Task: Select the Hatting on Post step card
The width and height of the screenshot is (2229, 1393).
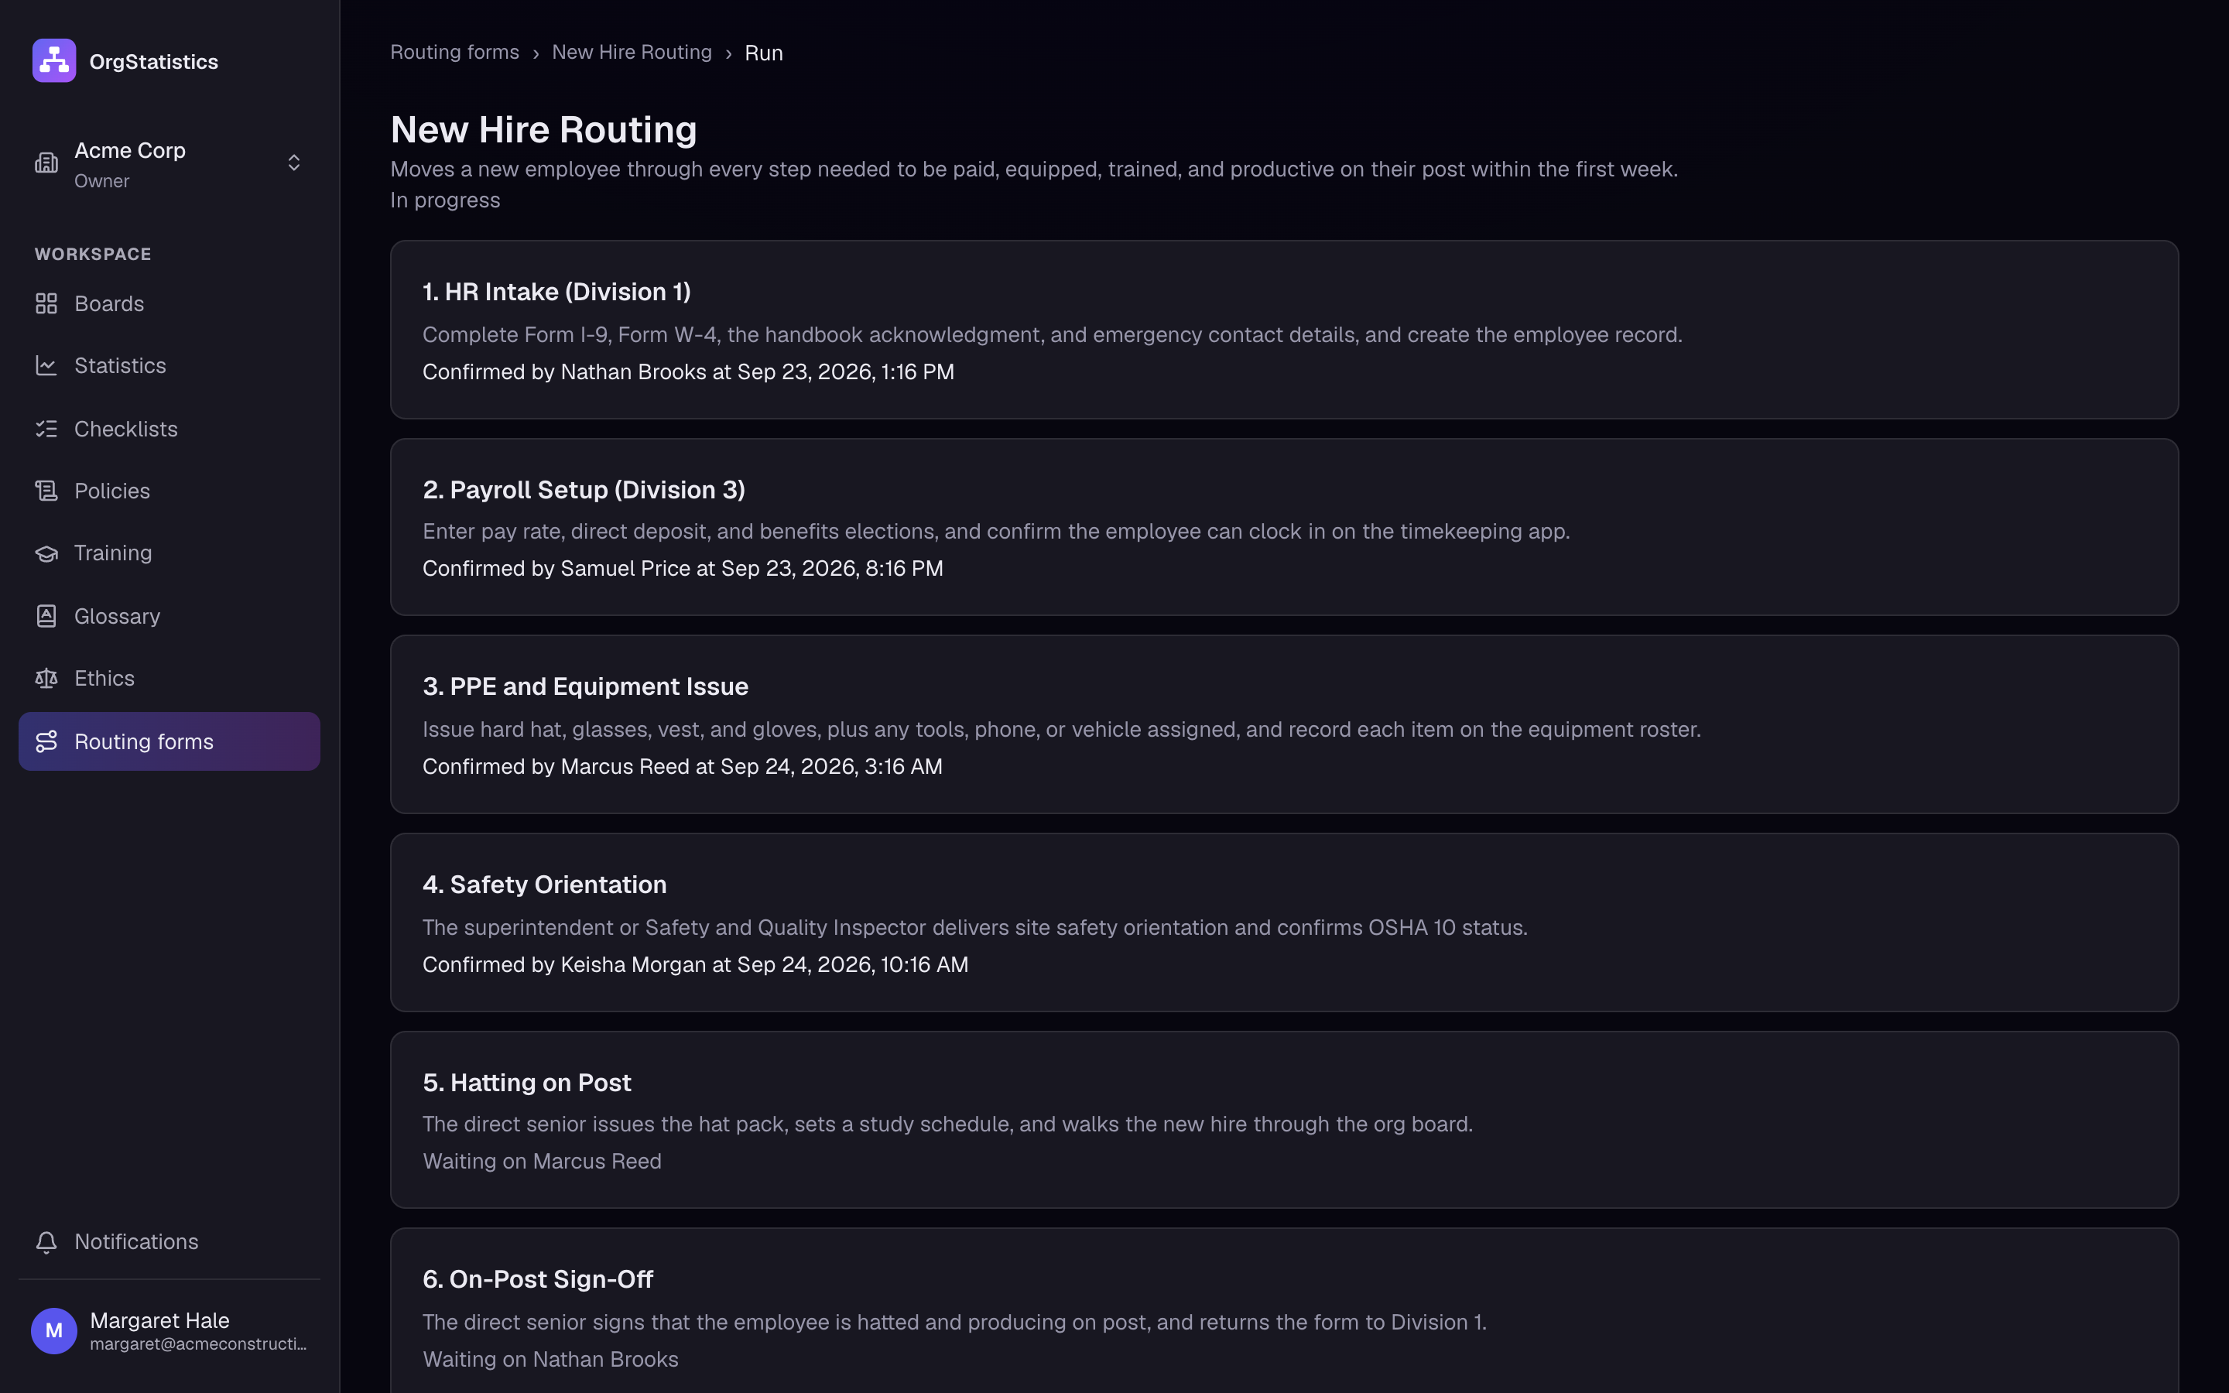Action: 1284,1119
